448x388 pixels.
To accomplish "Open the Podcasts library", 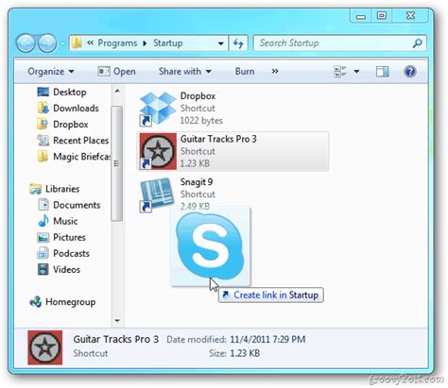I will point(71,253).
